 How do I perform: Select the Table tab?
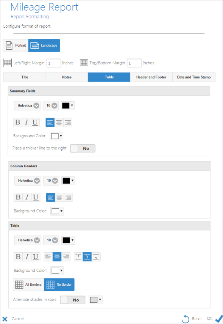coord(109,77)
